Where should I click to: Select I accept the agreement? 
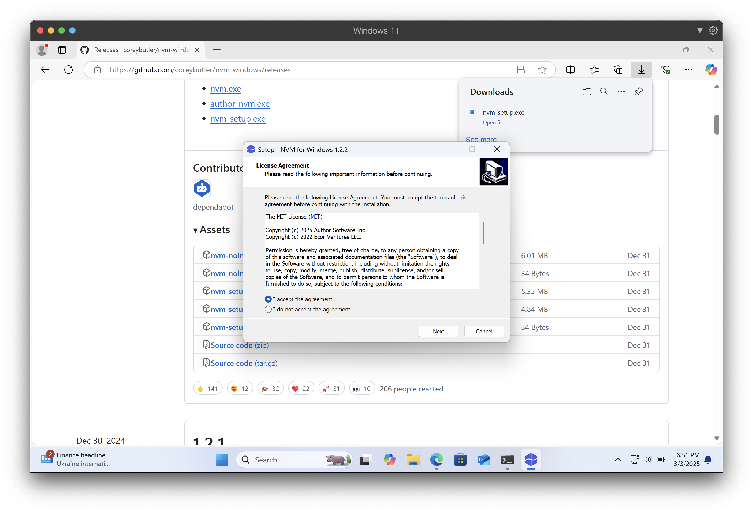(299, 299)
